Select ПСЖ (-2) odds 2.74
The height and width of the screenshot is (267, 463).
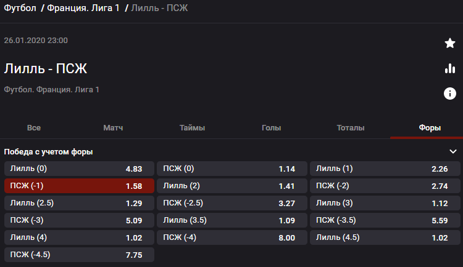pos(385,186)
